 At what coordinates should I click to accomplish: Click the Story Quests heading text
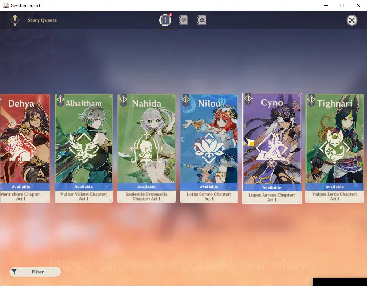pyautogui.click(x=42, y=20)
